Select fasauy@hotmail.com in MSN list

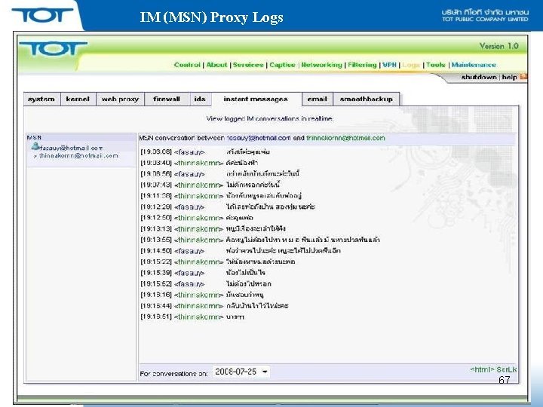[x=71, y=148]
